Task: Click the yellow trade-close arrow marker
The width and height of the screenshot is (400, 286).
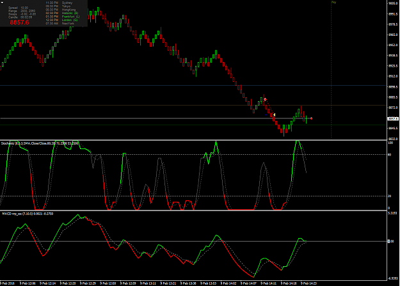Action: [274, 115]
